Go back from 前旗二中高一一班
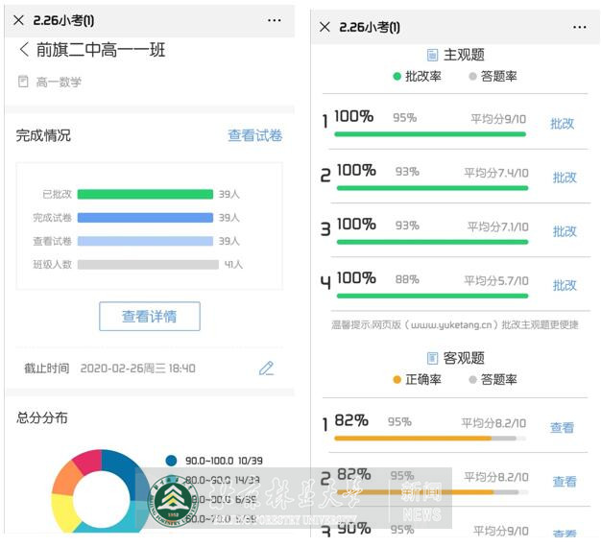The height and width of the screenshot is (547, 601). pos(24,50)
